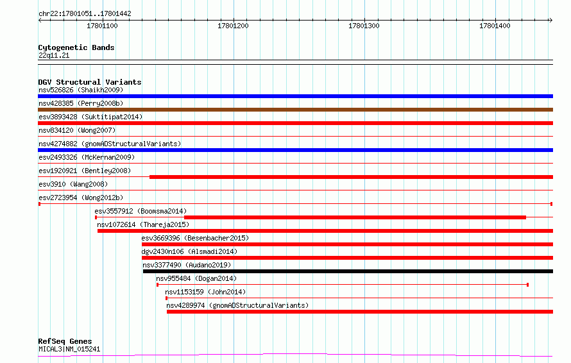Click the 17801100 ruler position
The image size is (571, 363).
pyautogui.click(x=102, y=26)
